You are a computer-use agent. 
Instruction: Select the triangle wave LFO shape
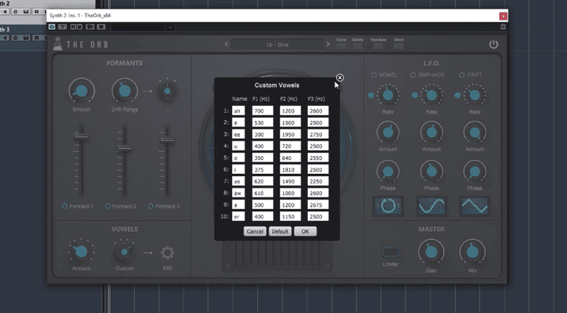click(x=474, y=205)
